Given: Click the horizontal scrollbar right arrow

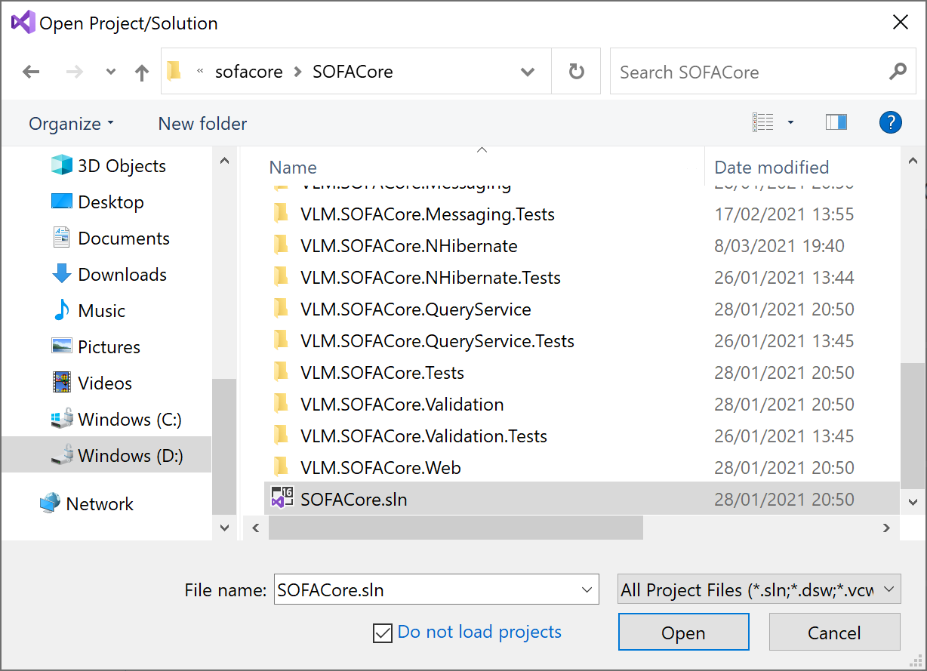Looking at the screenshot, I should coord(887,528).
